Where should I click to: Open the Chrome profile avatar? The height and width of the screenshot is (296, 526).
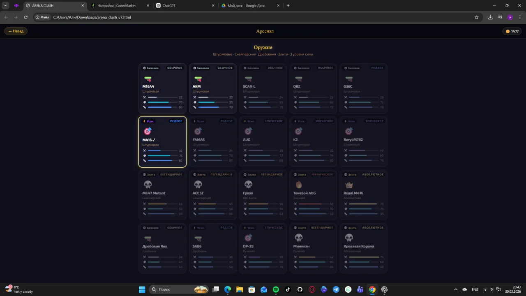point(510,17)
